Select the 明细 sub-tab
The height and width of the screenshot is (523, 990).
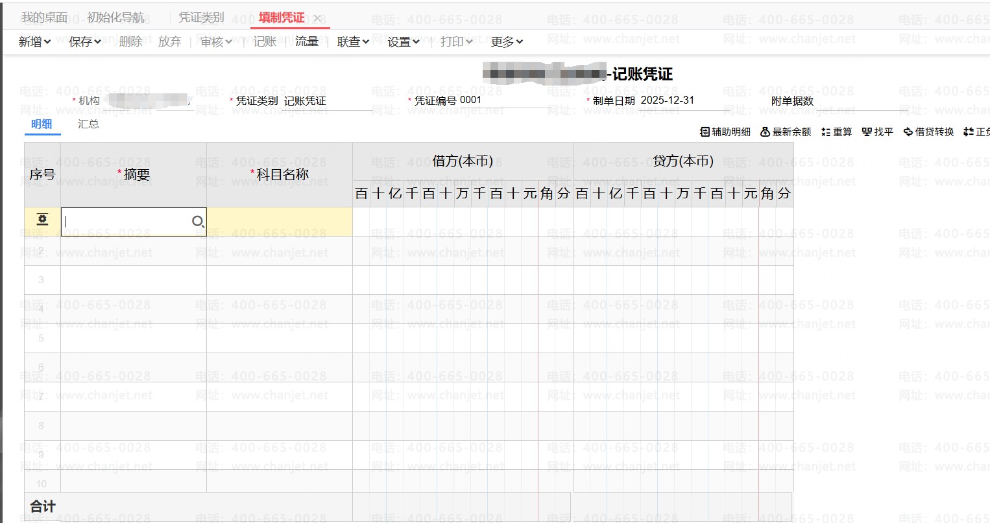(x=42, y=124)
